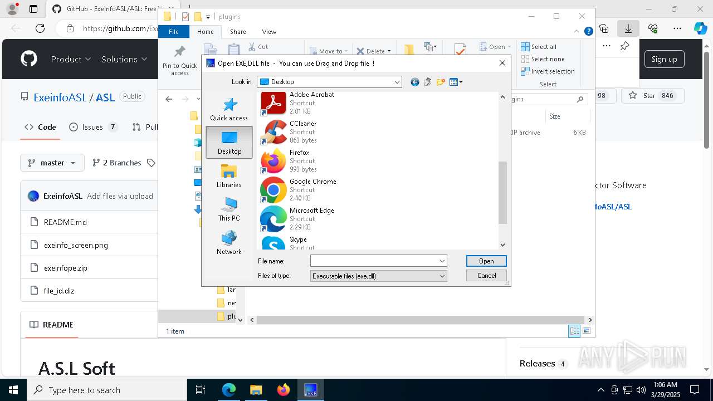Open File tab in Explorer window

click(174, 32)
